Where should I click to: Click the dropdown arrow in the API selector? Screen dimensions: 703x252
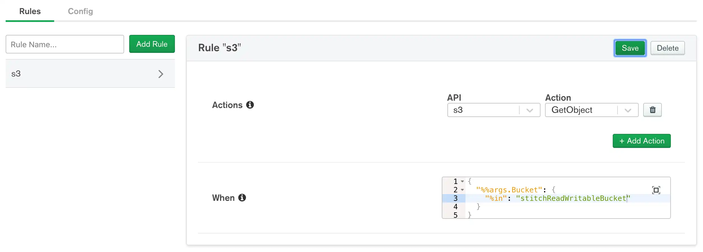(530, 110)
